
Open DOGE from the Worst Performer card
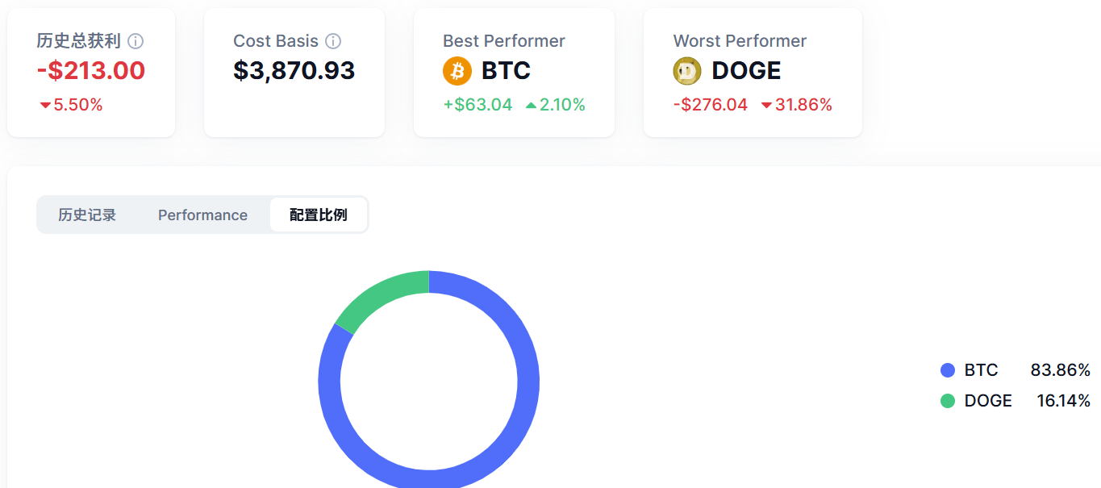[x=746, y=71]
